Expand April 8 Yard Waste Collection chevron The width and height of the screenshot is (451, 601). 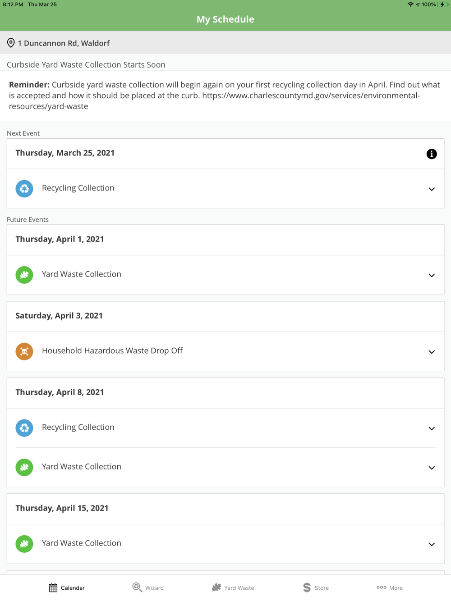click(x=432, y=468)
